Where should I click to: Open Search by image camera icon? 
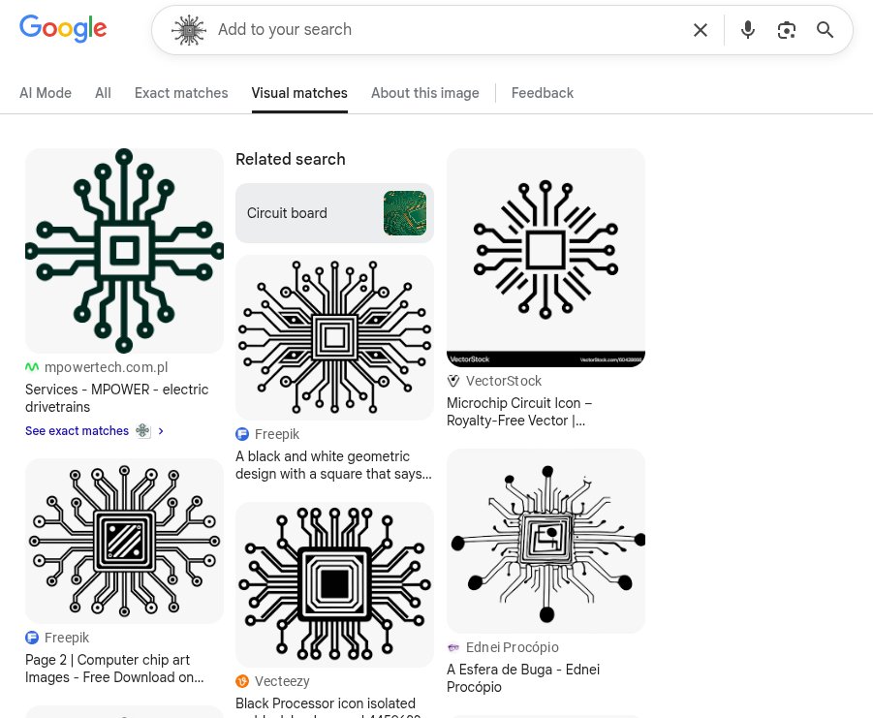(x=786, y=29)
